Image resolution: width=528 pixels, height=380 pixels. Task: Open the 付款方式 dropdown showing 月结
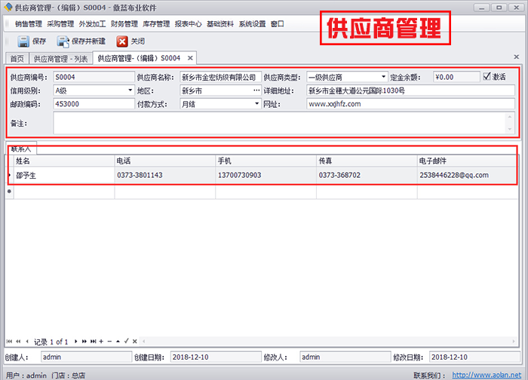(x=256, y=104)
